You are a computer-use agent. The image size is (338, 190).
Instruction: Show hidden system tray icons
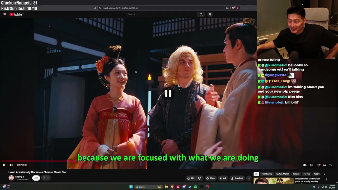point(310,187)
